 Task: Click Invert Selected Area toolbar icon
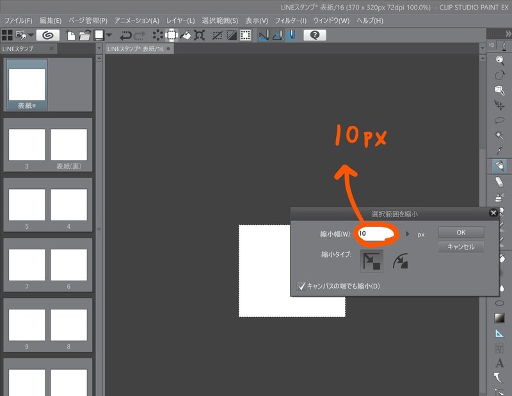pos(232,35)
